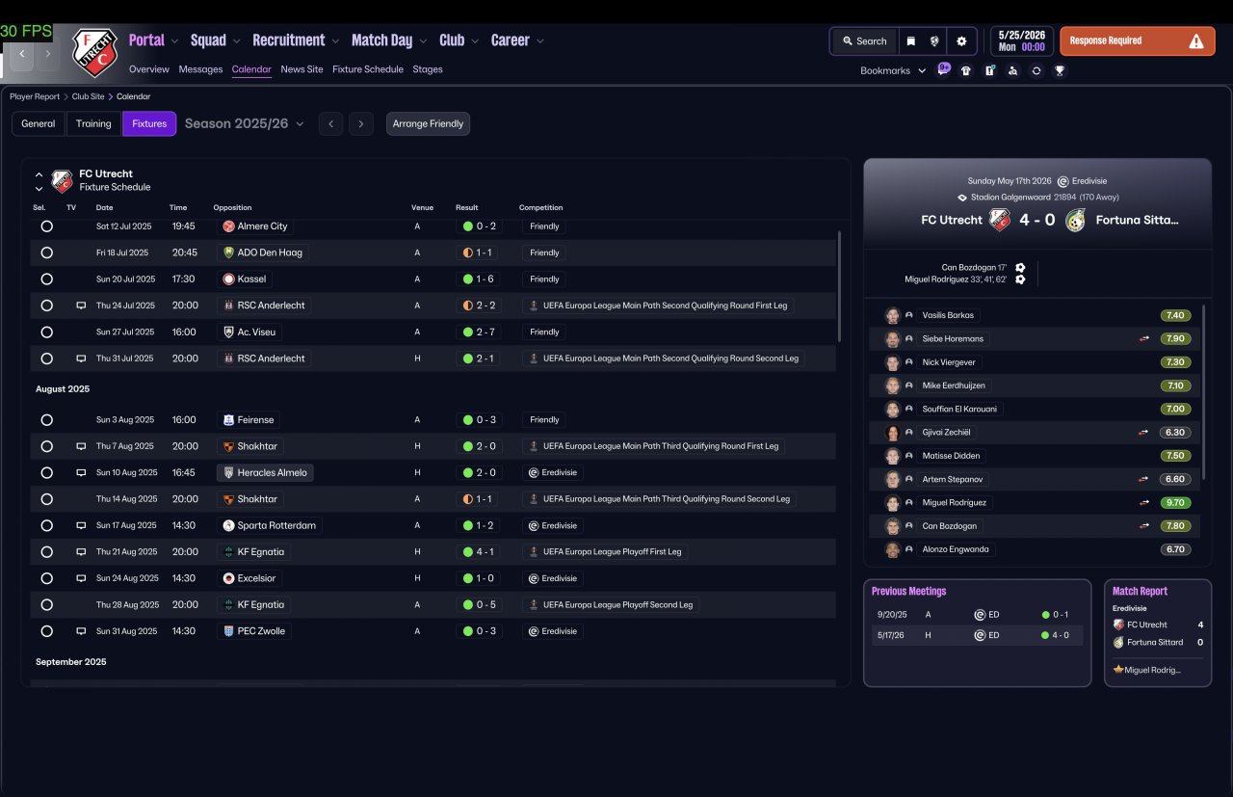The image size is (1233, 797).
Task: Select the Excelsior fixture radio button
Action: pyautogui.click(x=46, y=578)
